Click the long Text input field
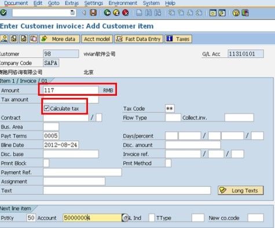This screenshot has height=228, width=275. (x=127, y=190)
